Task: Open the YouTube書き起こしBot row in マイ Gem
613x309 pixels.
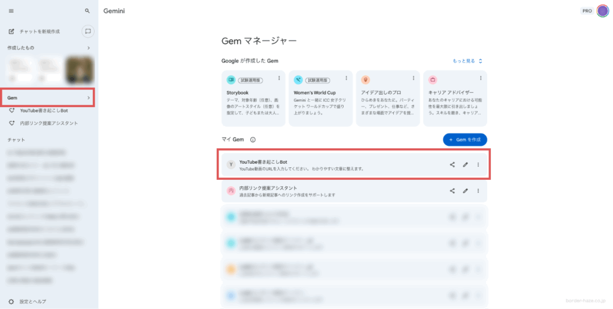Action: [354, 164]
